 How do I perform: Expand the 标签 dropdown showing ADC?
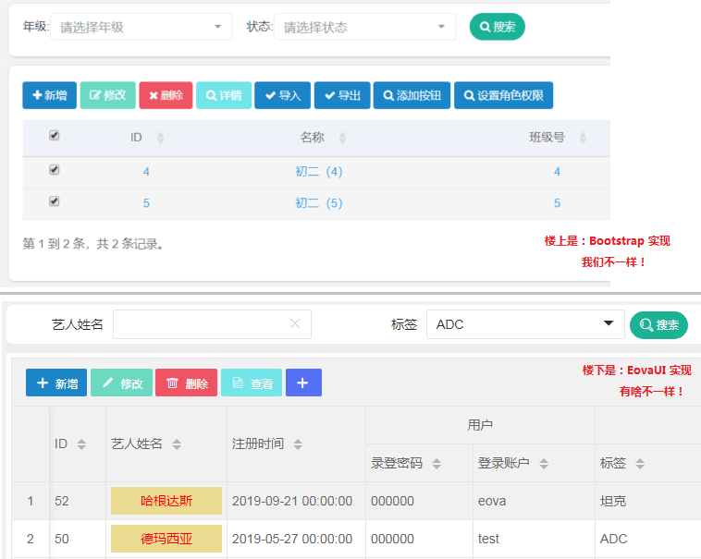pyautogui.click(x=524, y=324)
